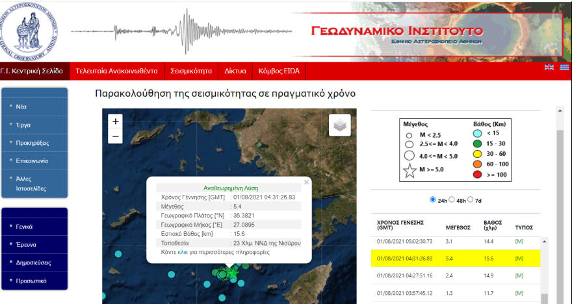This screenshot has height=304, width=572.
Task: Click ΤΥΠΟΣ column header
Action: [524, 227]
